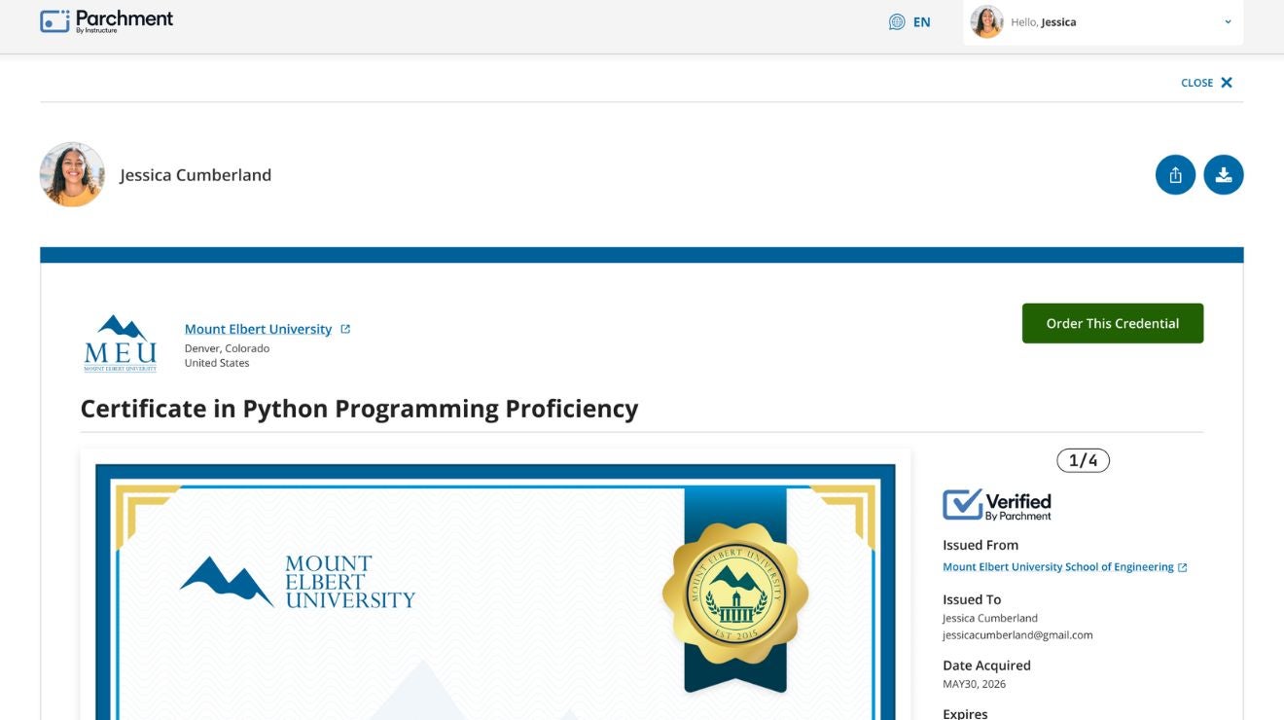Click external link icon beside Mount Elbert University
The image size is (1284, 720).
click(345, 329)
